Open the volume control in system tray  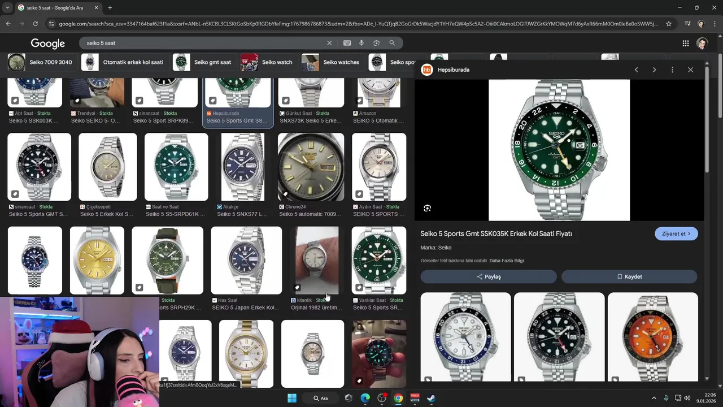[x=687, y=398]
